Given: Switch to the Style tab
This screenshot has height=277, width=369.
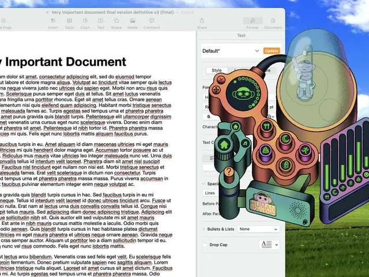Looking at the screenshot, I should [217, 70].
